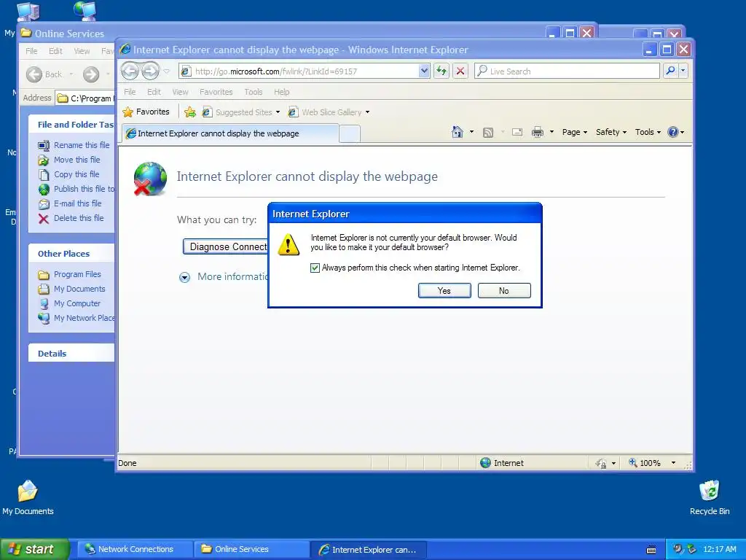The image size is (746, 560).
Task: Expand Web Slice Gallery dropdown arrow
Action: [367, 112]
